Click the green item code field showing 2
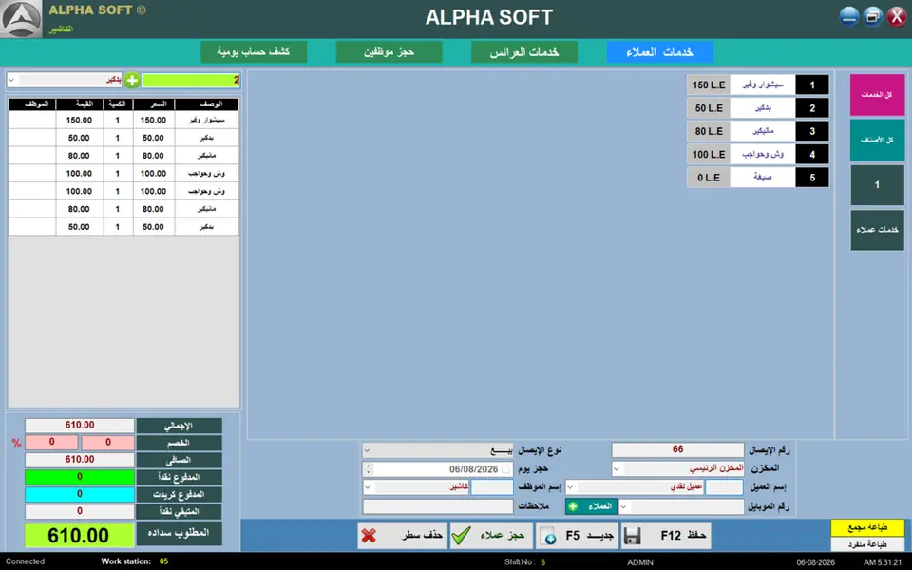 pos(191,80)
